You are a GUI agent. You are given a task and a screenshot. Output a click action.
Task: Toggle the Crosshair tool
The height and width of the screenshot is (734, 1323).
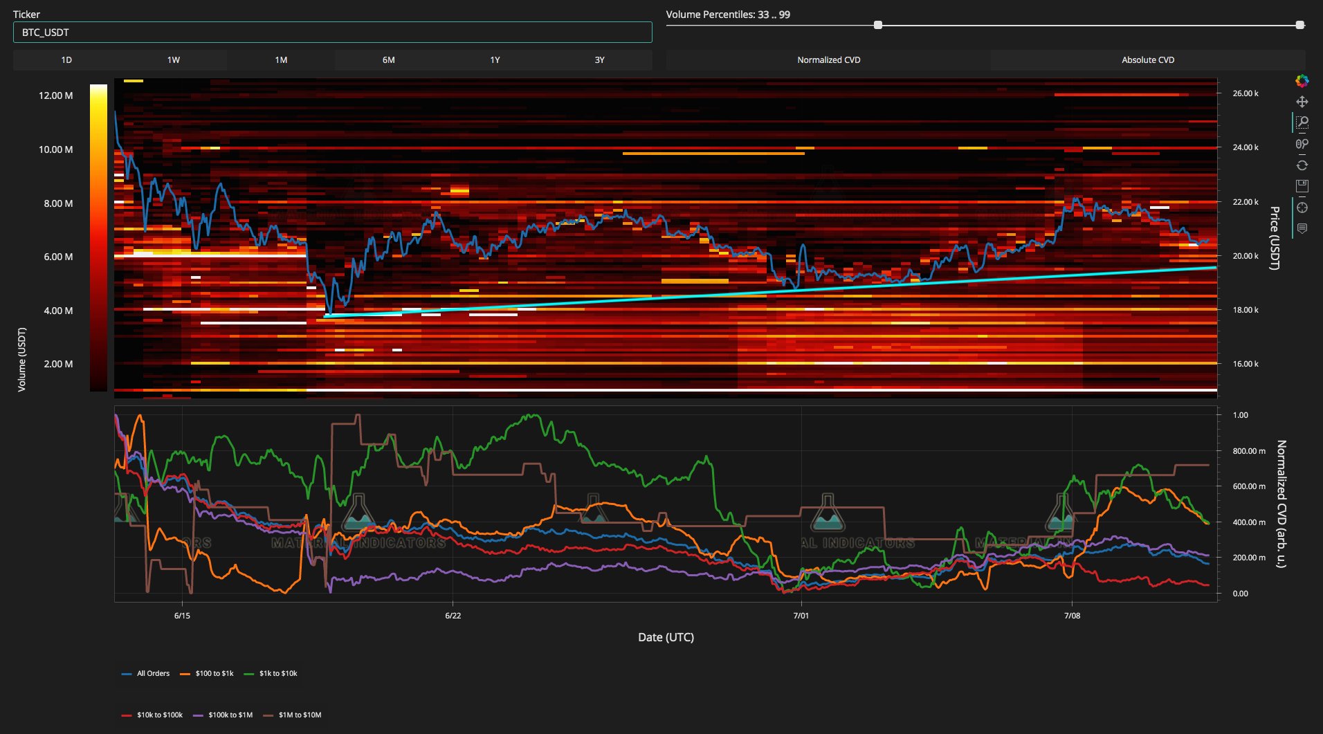[1302, 208]
